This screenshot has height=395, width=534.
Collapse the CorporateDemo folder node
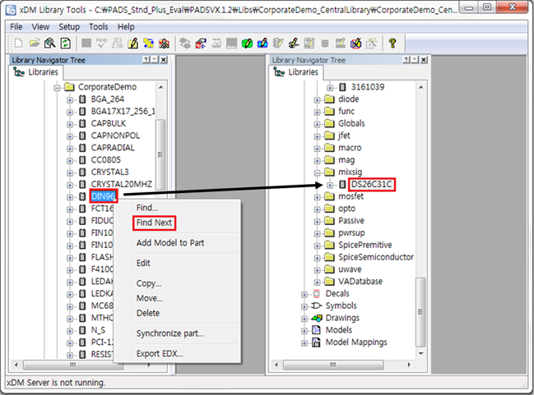[x=58, y=88]
